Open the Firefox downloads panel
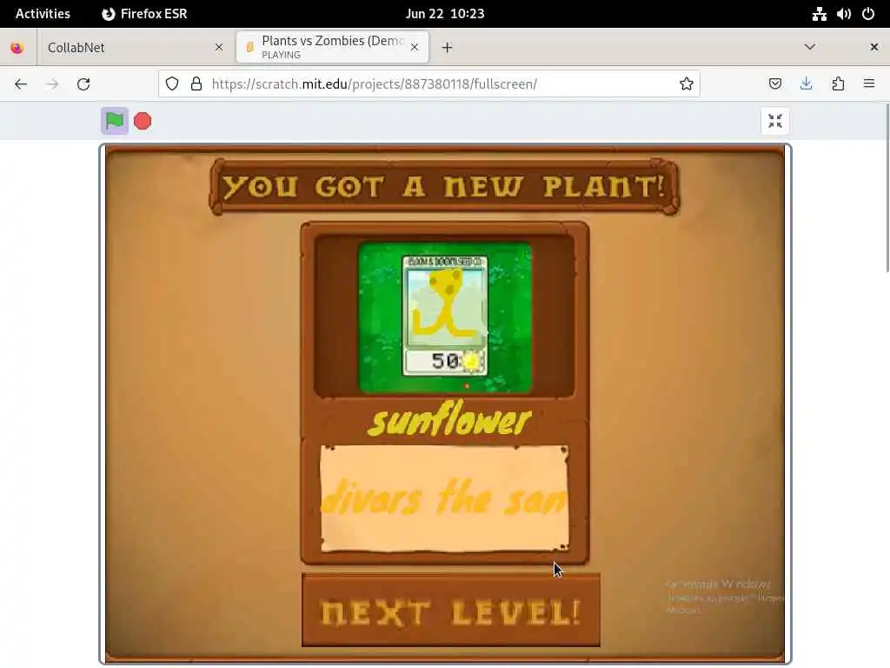890x668 pixels. click(806, 84)
